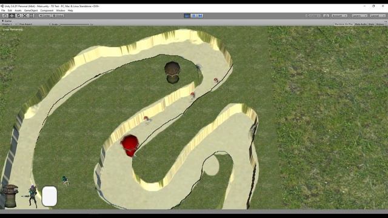Open the Collab menu
Viewport: 388px width, 218px height.
(x=313, y=16)
